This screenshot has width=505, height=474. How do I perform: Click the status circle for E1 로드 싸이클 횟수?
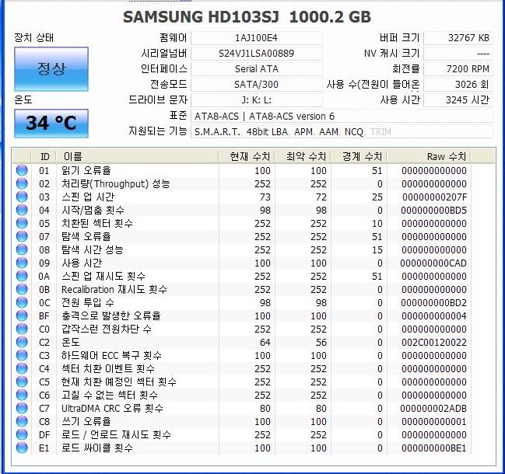(22, 448)
